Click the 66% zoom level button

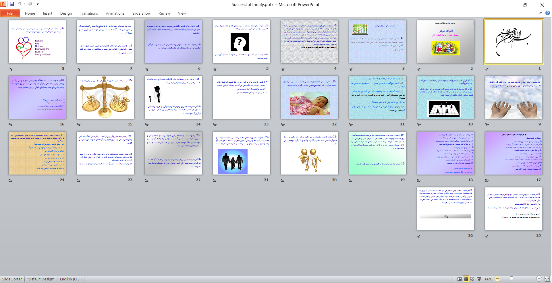coord(489,279)
